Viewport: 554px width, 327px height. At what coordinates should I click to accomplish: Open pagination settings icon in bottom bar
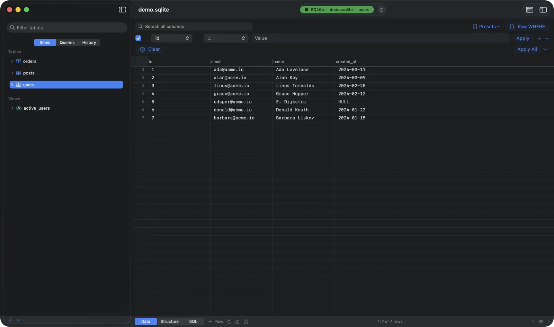tap(541, 321)
